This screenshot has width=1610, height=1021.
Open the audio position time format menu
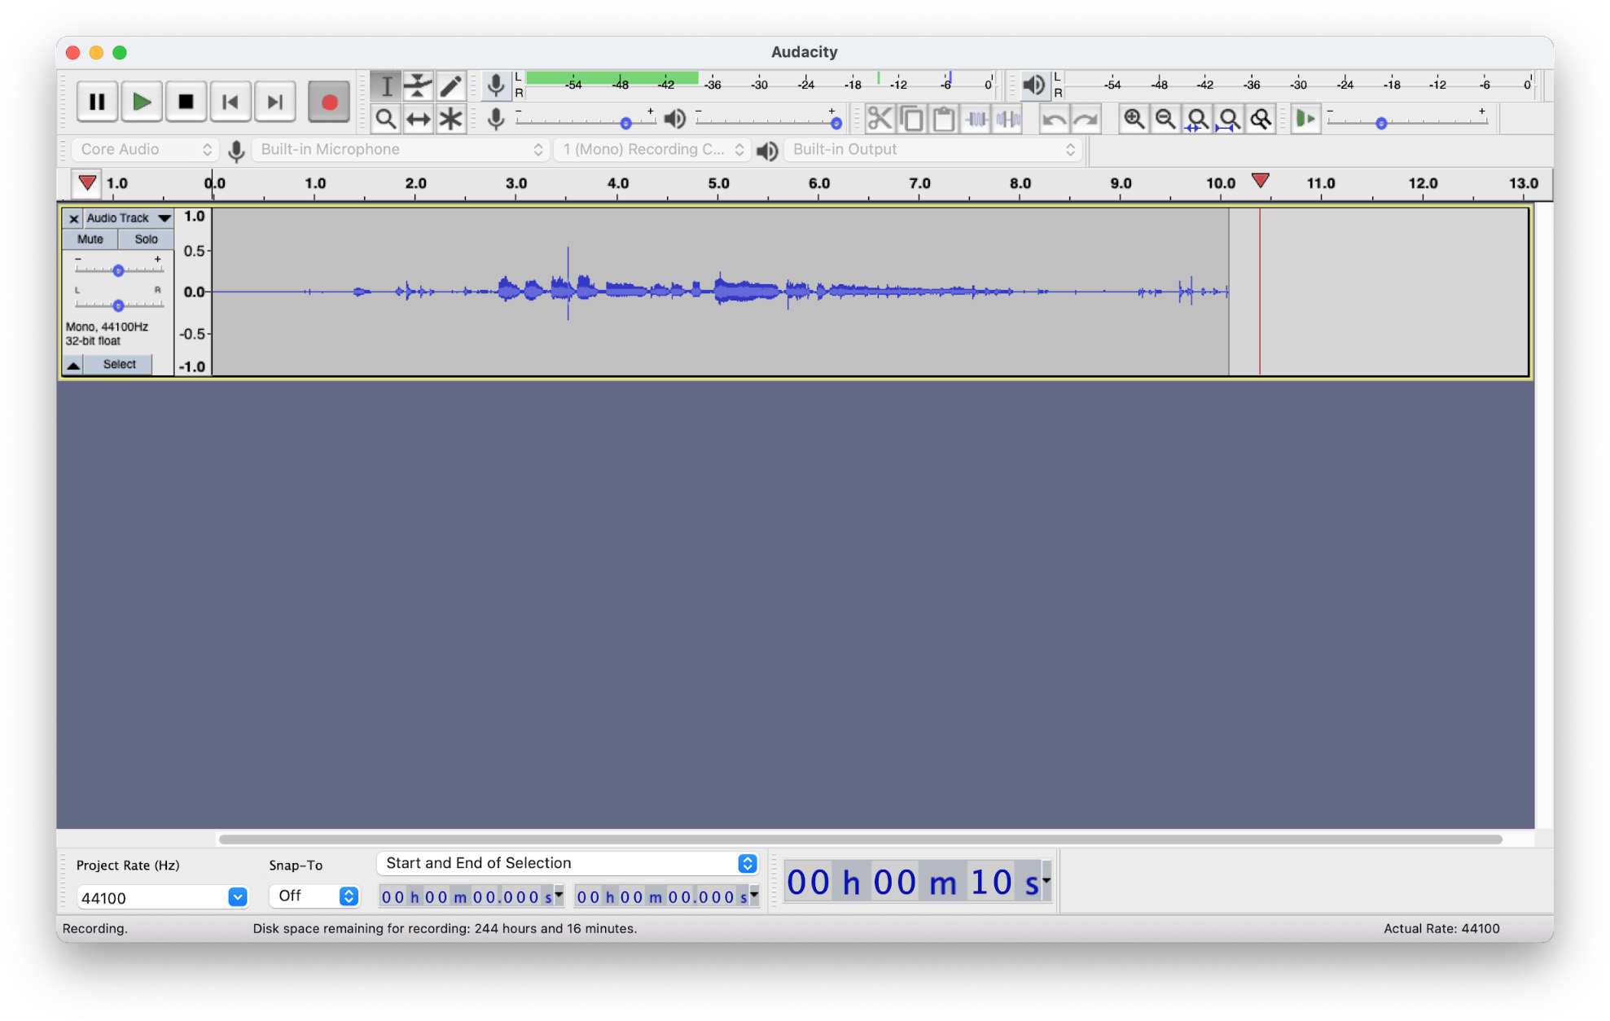pos(1046,880)
